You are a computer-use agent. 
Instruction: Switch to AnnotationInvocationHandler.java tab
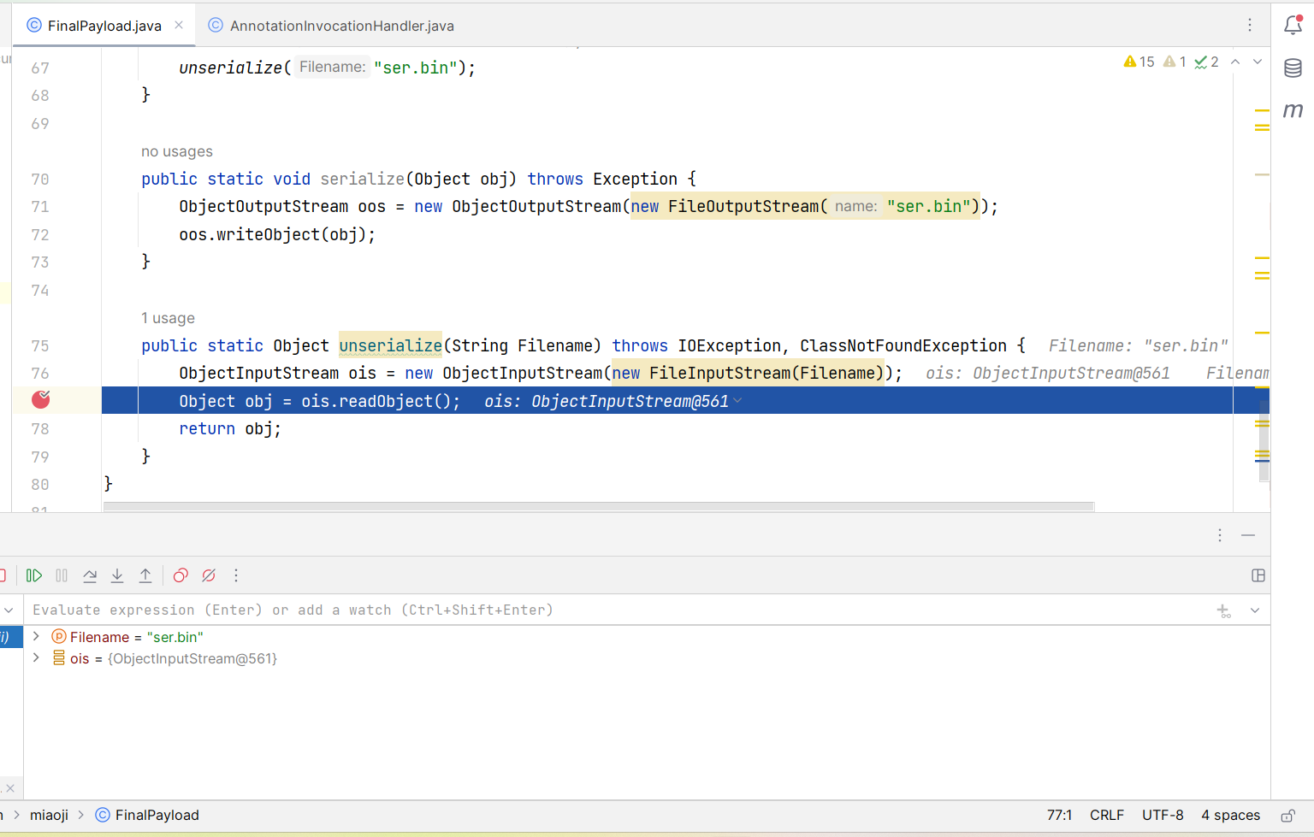coord(341,26)
